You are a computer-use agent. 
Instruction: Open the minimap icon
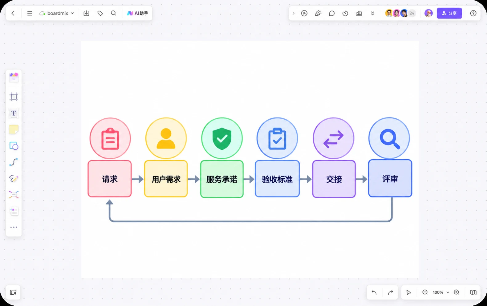point(473,292)
